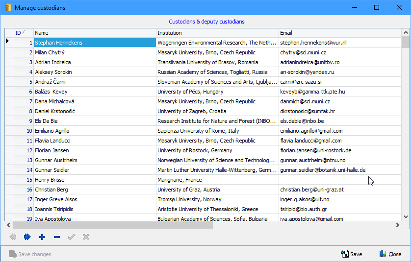Click the Institution column header
The width and height of the screenshot is (411, 262).
click(217, 33)
